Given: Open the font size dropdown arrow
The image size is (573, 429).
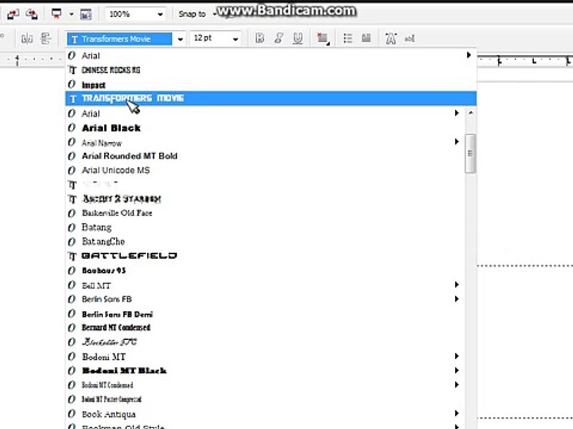Looking at the screenshot, I should point(236,39).
